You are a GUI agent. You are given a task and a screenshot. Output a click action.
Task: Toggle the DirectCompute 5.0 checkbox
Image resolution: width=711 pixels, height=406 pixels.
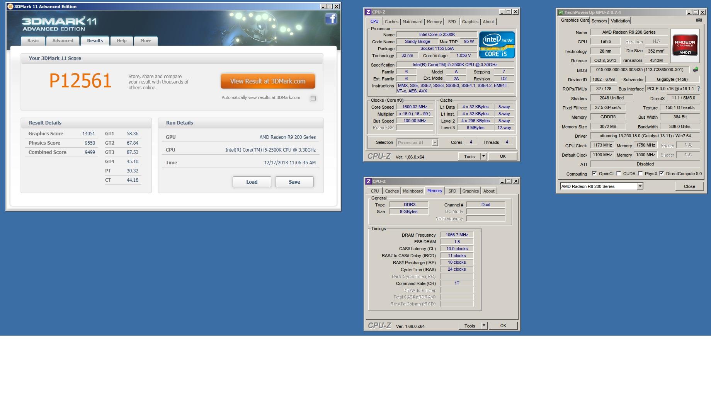pos(662,174)
